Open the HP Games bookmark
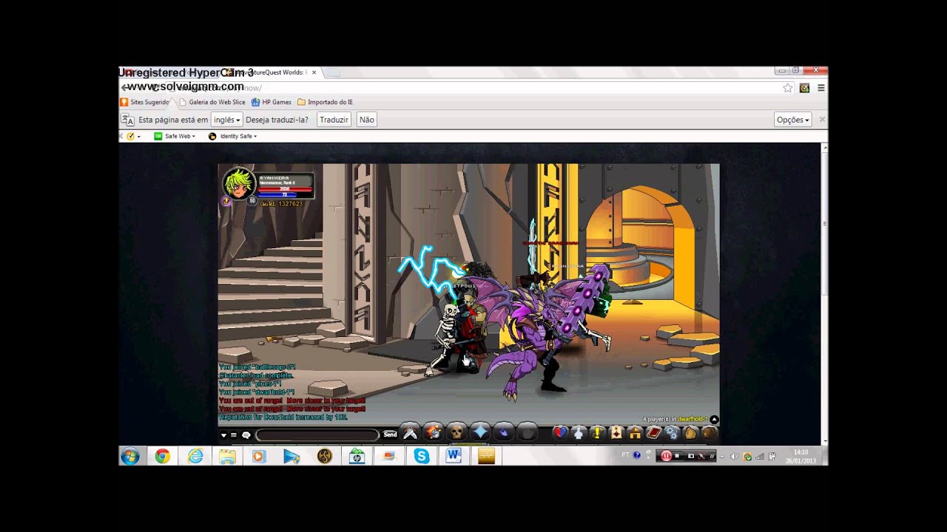Viewport: 947px width, 532px height. [x=272, y=102]
